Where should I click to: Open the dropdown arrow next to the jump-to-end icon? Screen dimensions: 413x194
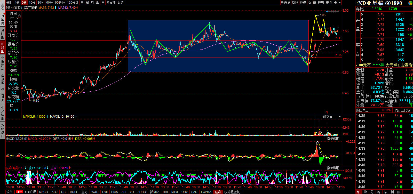[340, 3]
